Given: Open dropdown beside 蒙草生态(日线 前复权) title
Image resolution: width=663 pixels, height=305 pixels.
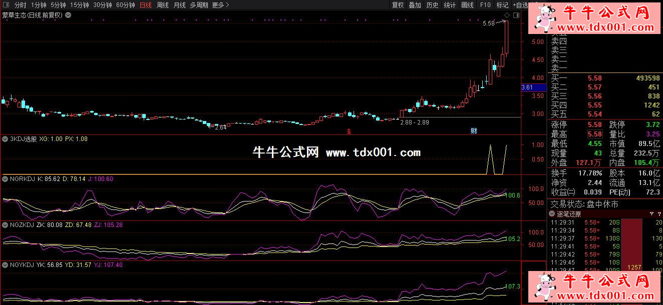Looking at the screenshot, I should tap(68, 15).
